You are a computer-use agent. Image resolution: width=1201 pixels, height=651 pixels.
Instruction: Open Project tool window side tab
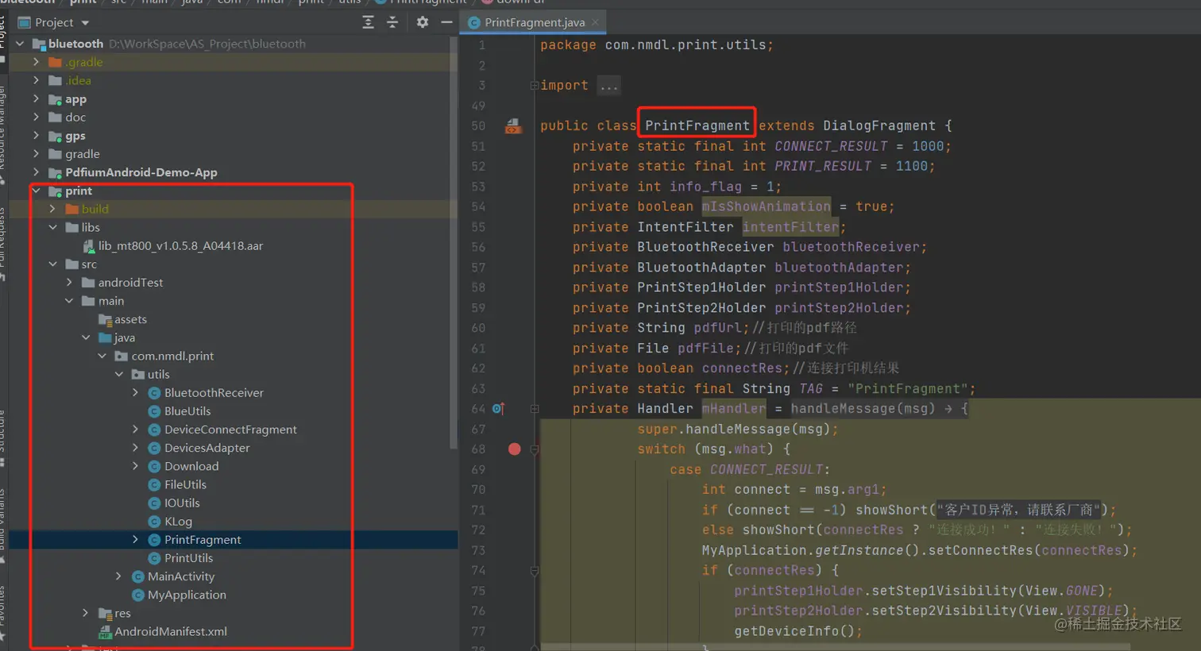(2, 36)
